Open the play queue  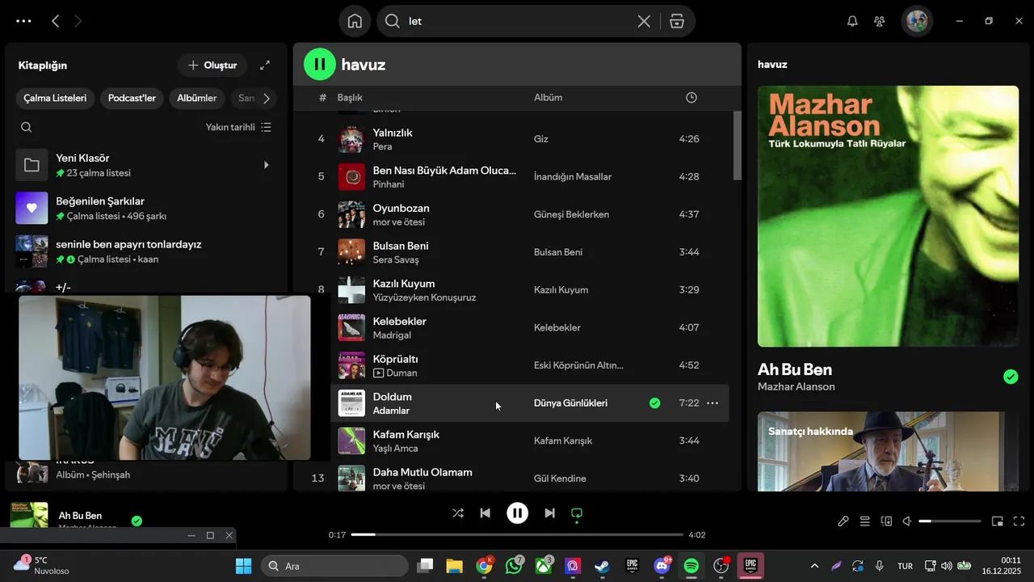tap(864, 521)
